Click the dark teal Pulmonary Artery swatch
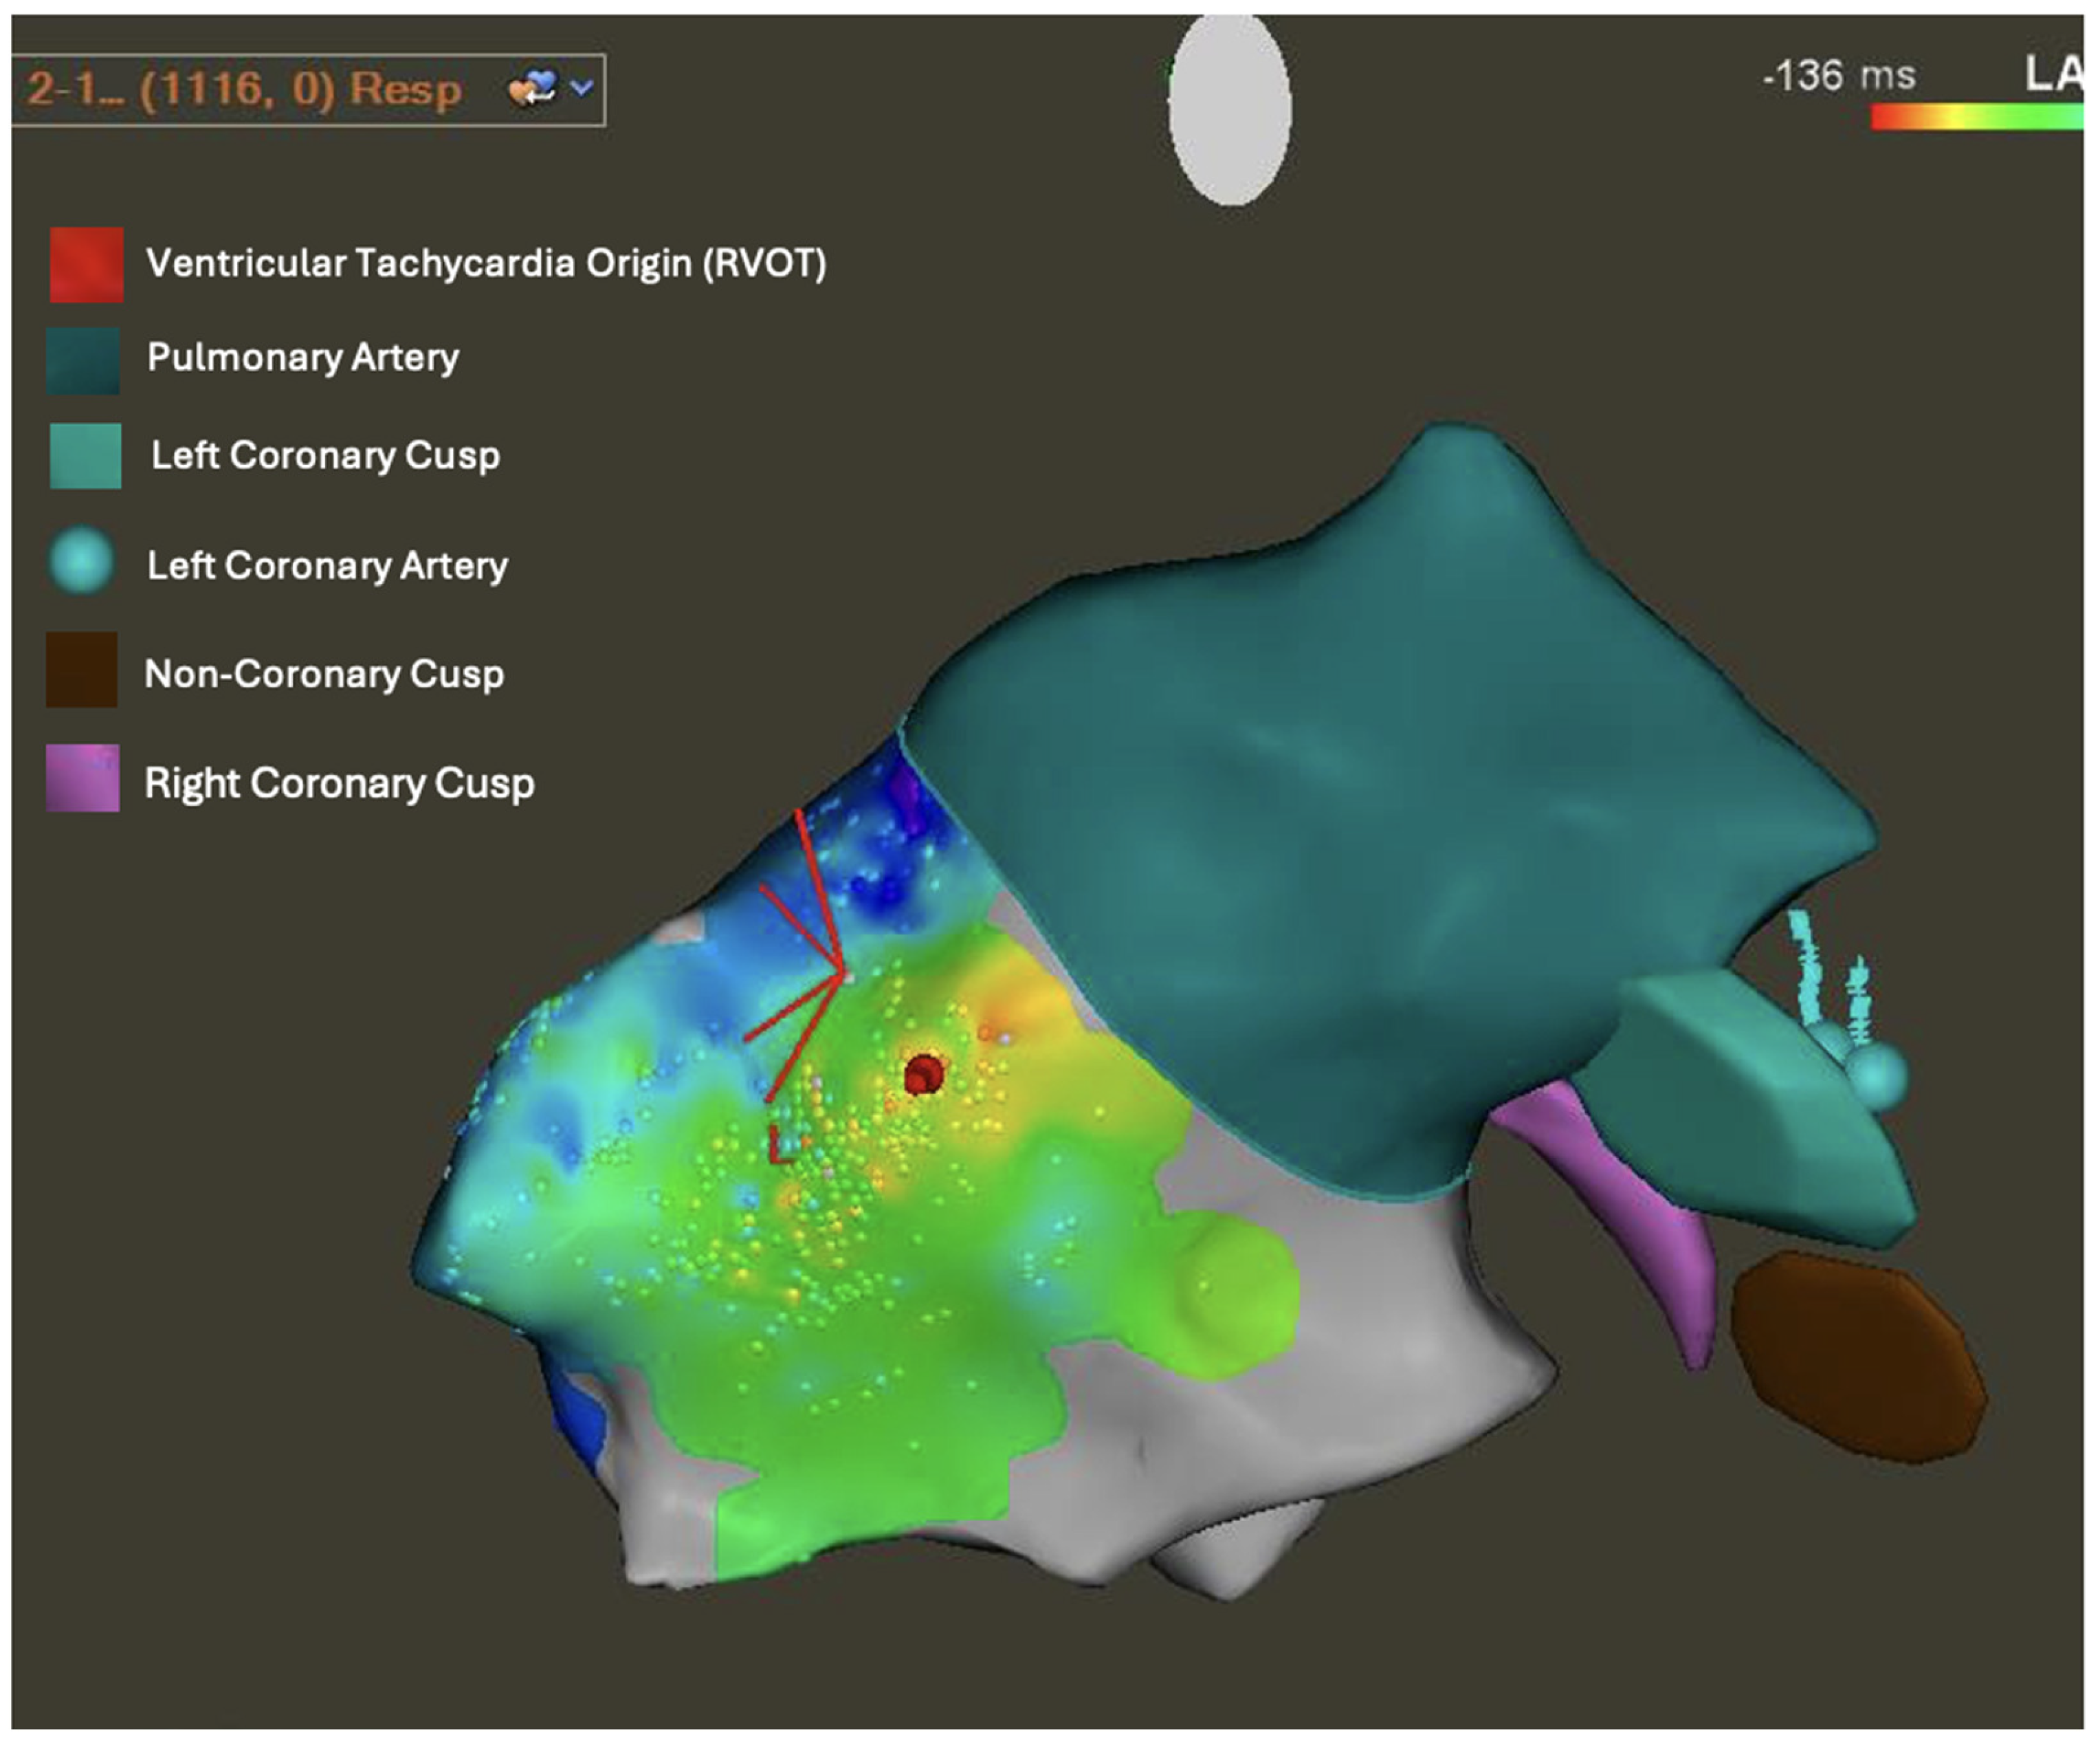 pyautogui.click(x=84, y=360)
